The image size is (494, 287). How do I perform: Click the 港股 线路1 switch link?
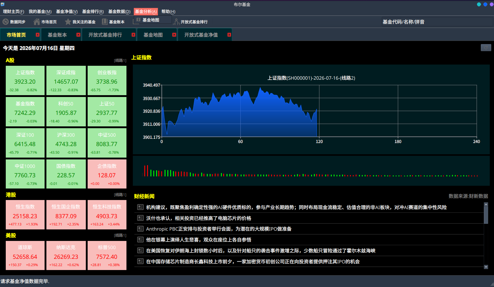pos(120,195)
